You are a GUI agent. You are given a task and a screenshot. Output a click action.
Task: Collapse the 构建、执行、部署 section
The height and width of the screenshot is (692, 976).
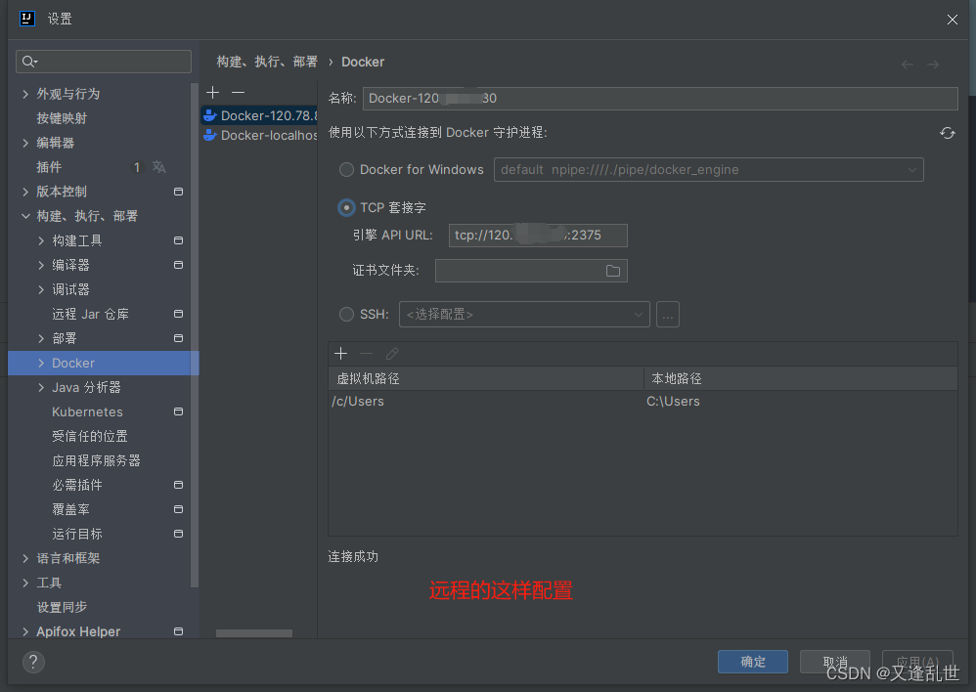pyautogui.click(x=25, y=216)
